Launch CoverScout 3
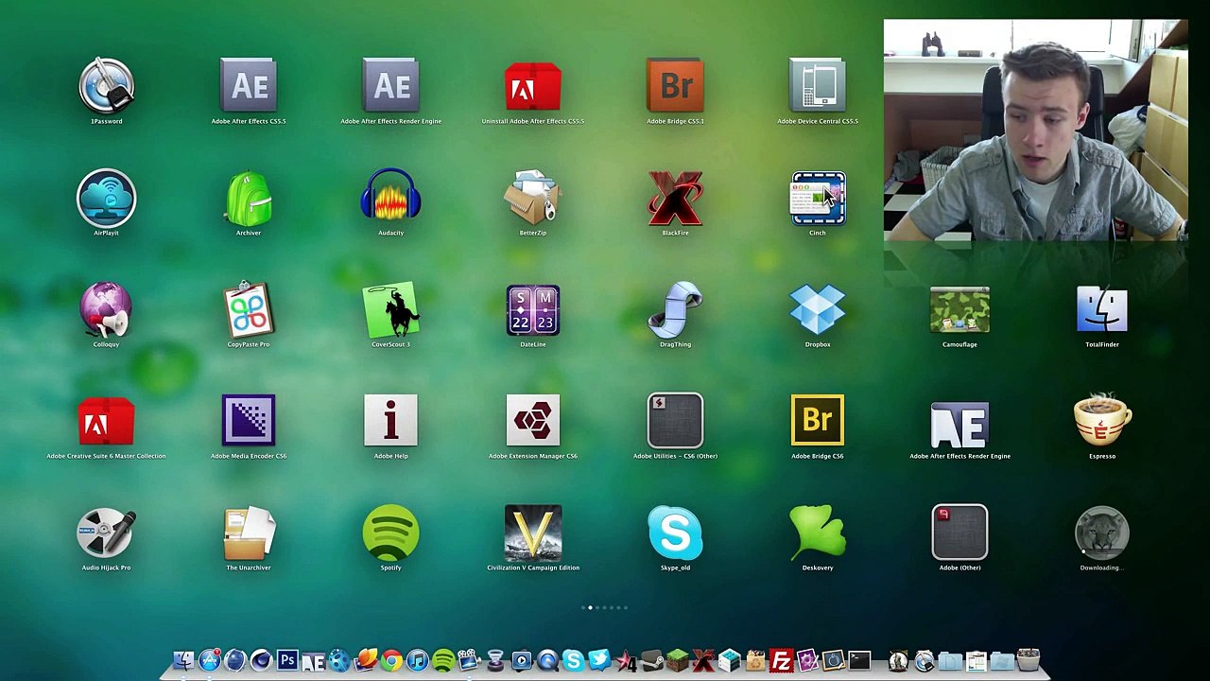 390,310
